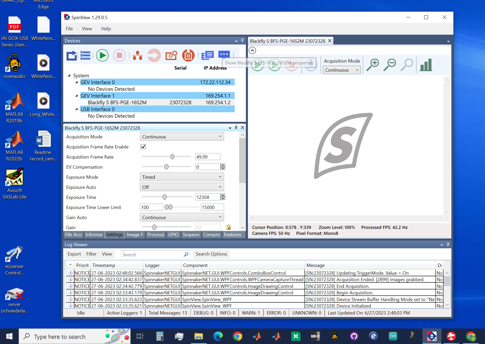485x344 pixels.
Task: Click the camera settings gear icon
Action: pos(171,55)
